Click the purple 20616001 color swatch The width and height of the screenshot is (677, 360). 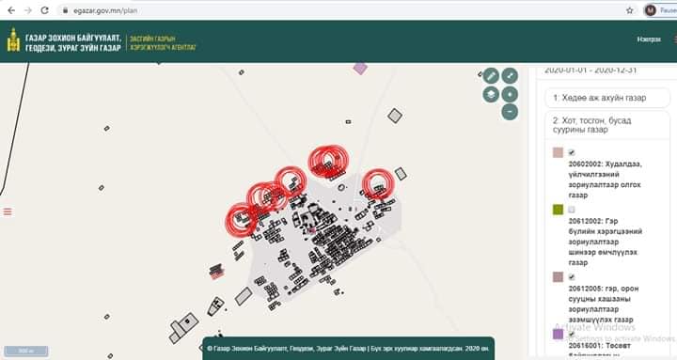559,334
